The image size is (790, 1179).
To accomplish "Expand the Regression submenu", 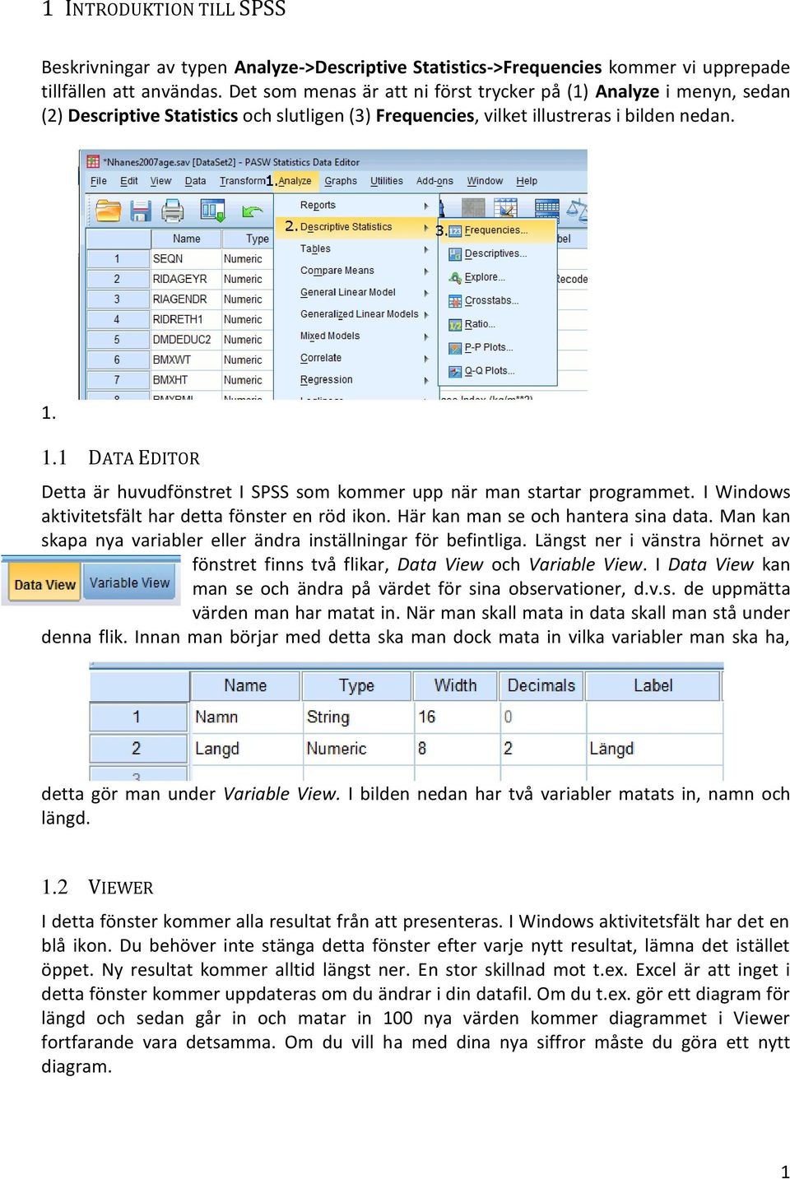I will coord(355,379).
